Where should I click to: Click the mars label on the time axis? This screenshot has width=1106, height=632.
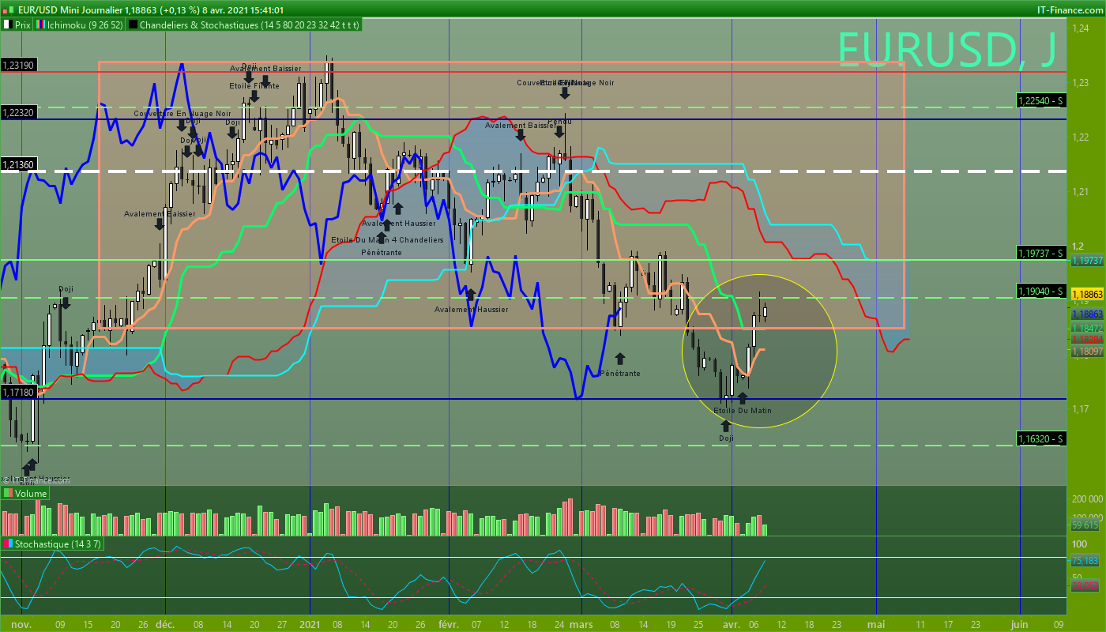click(x=581, y=624)
